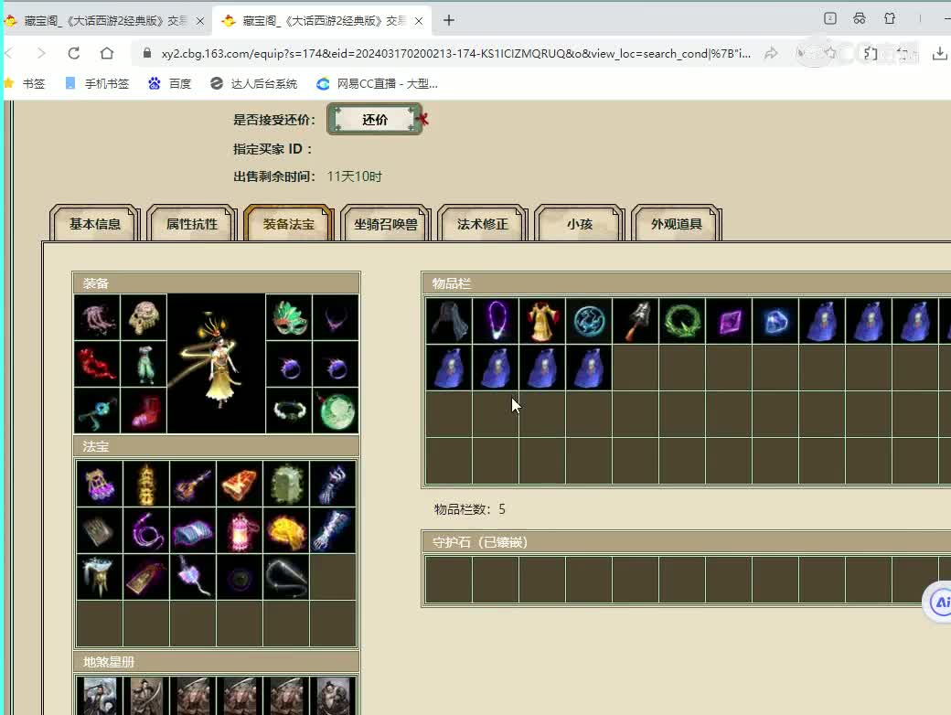
Task: Open the 达人后台系统 bookmark
Action: tap(254, 84)
